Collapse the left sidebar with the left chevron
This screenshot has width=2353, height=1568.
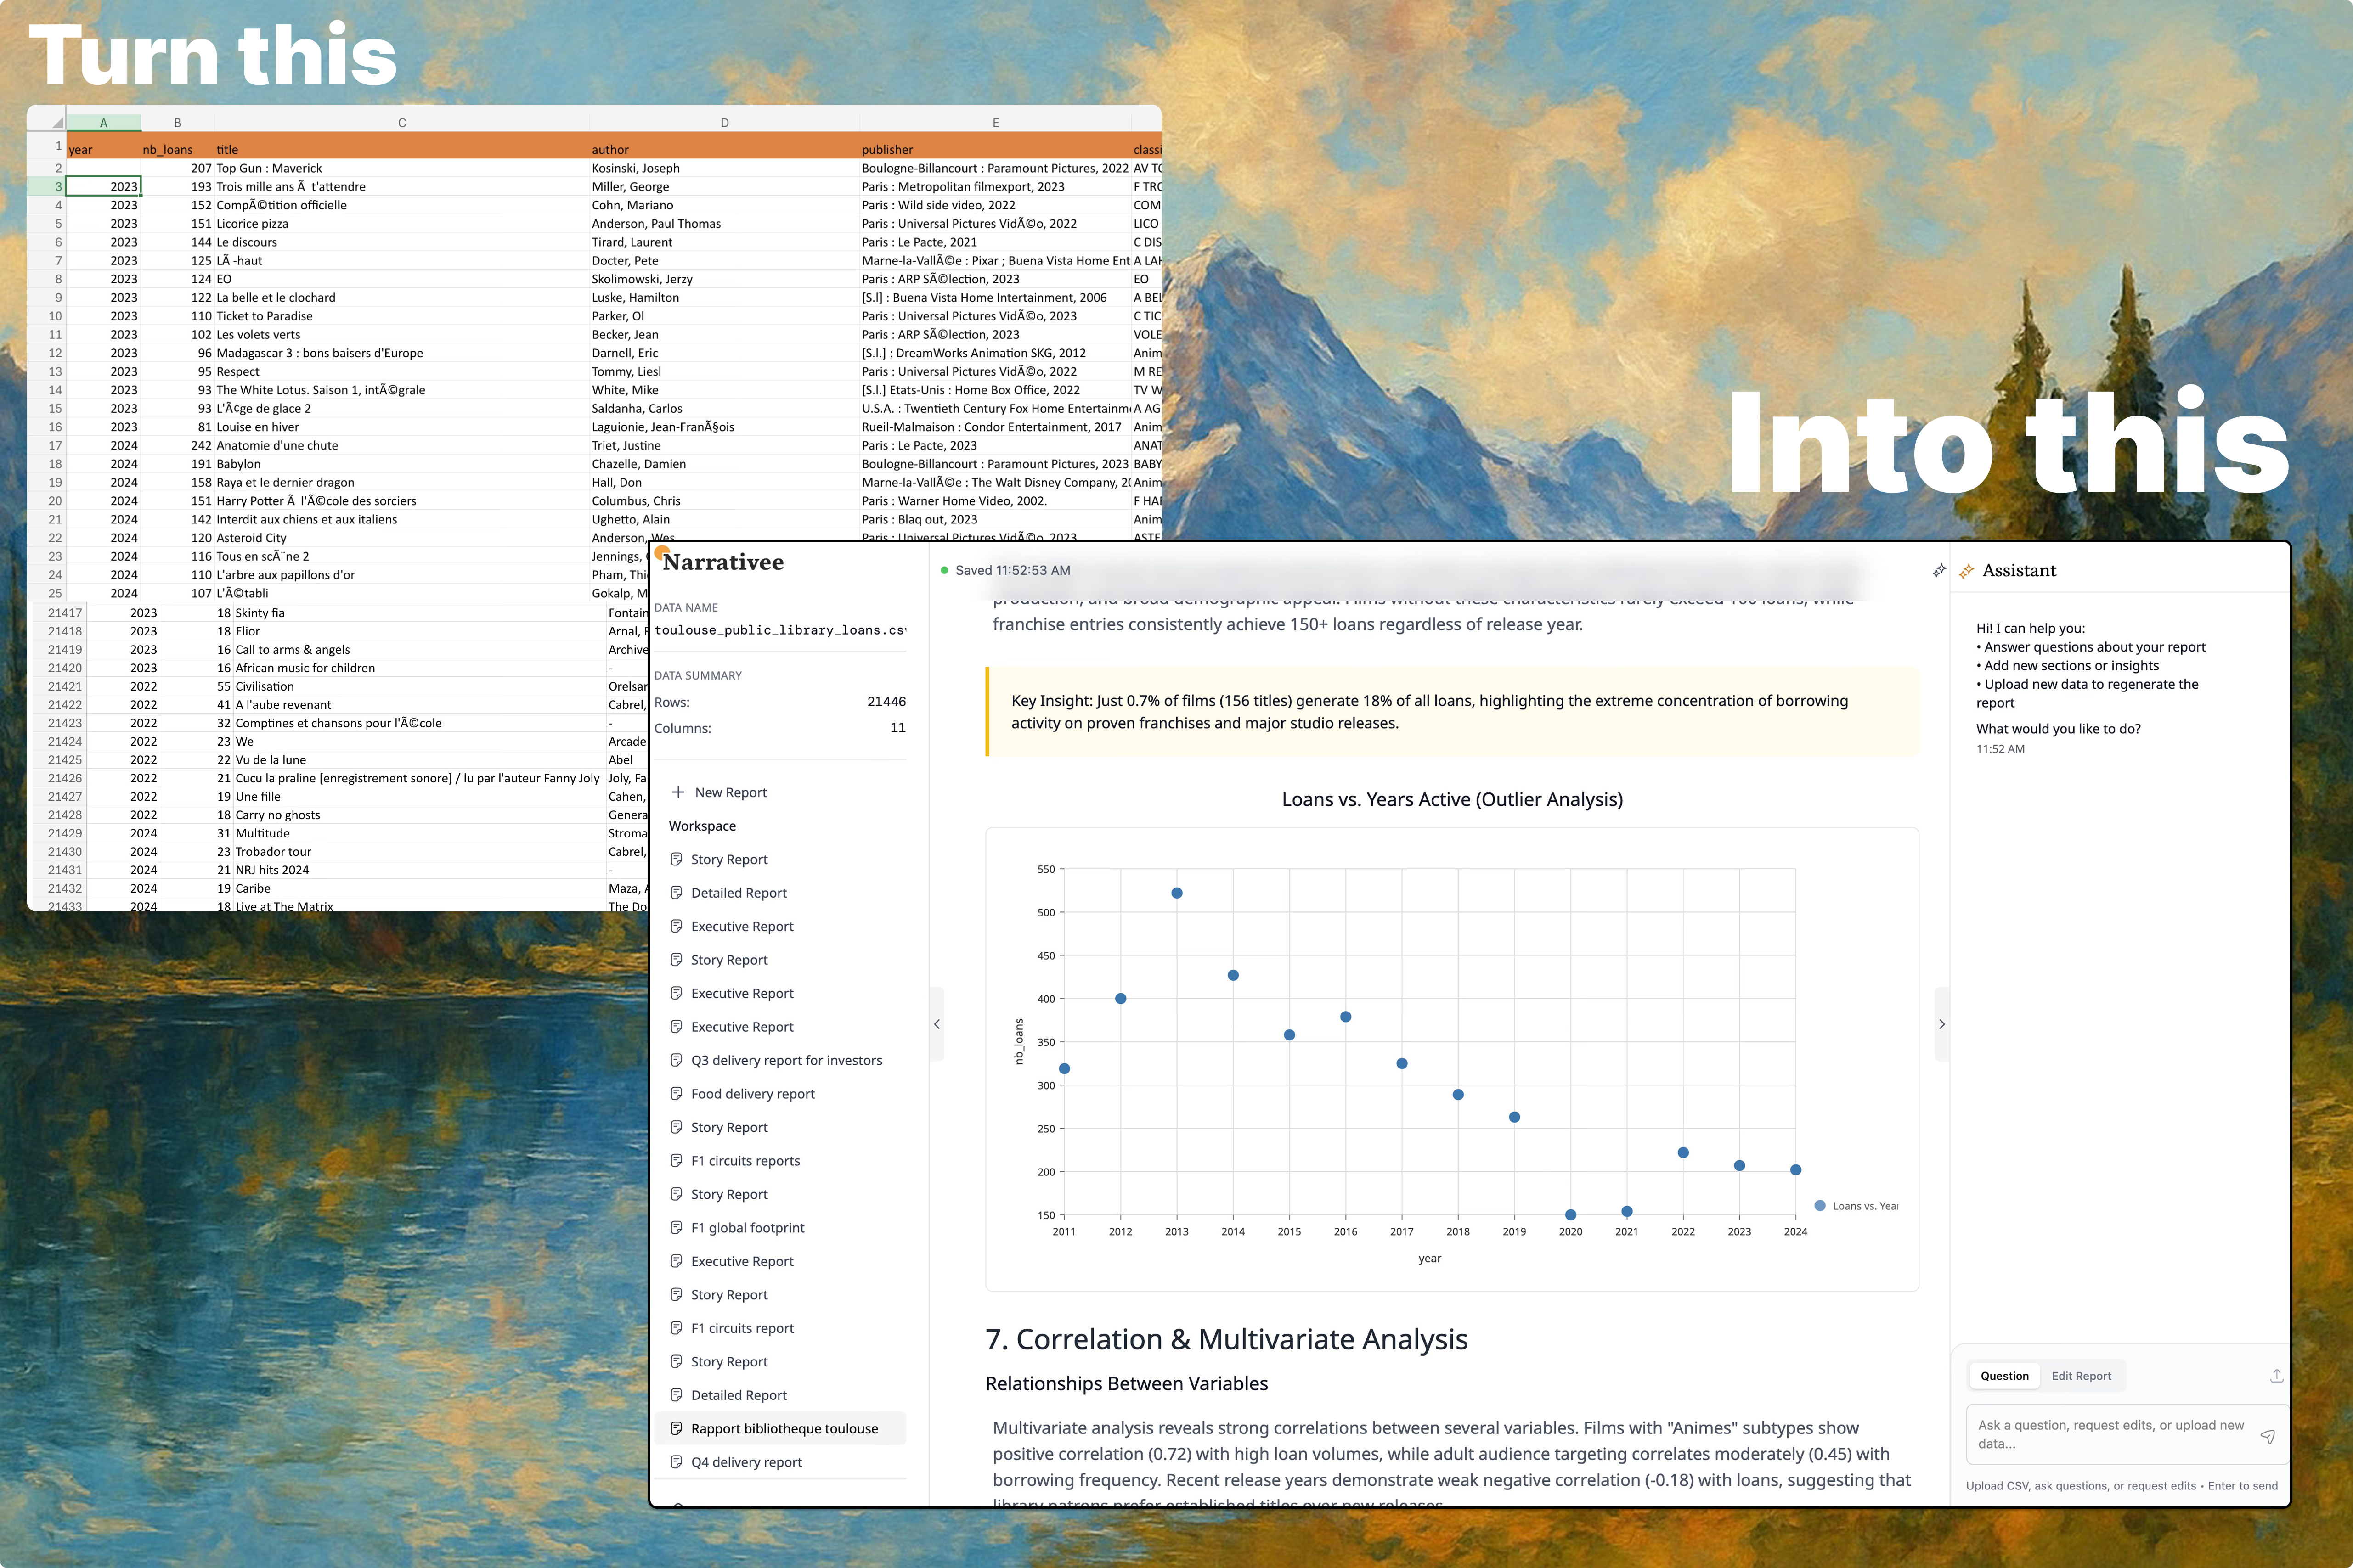pos(937,1024)
